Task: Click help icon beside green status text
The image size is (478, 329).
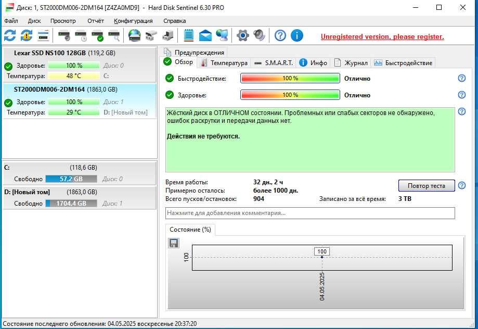Action: pos(462,111)
